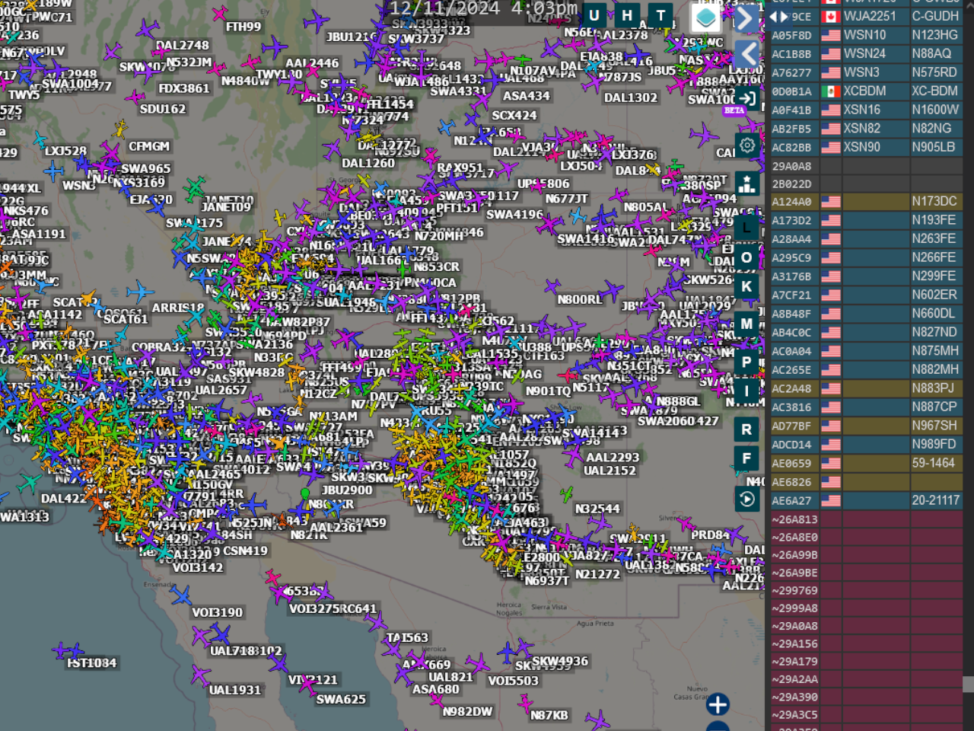
Task: Click registration N660DL in table
Action: coord(934,313)
